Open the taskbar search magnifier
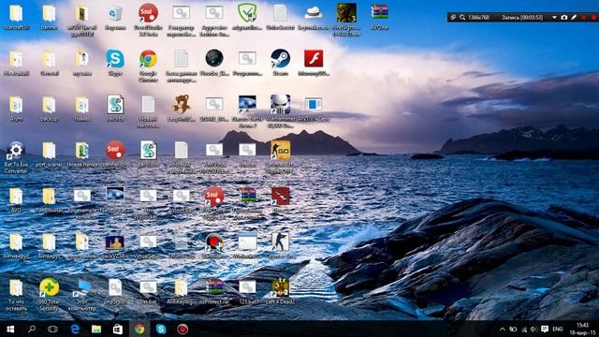 pos(32,329)
